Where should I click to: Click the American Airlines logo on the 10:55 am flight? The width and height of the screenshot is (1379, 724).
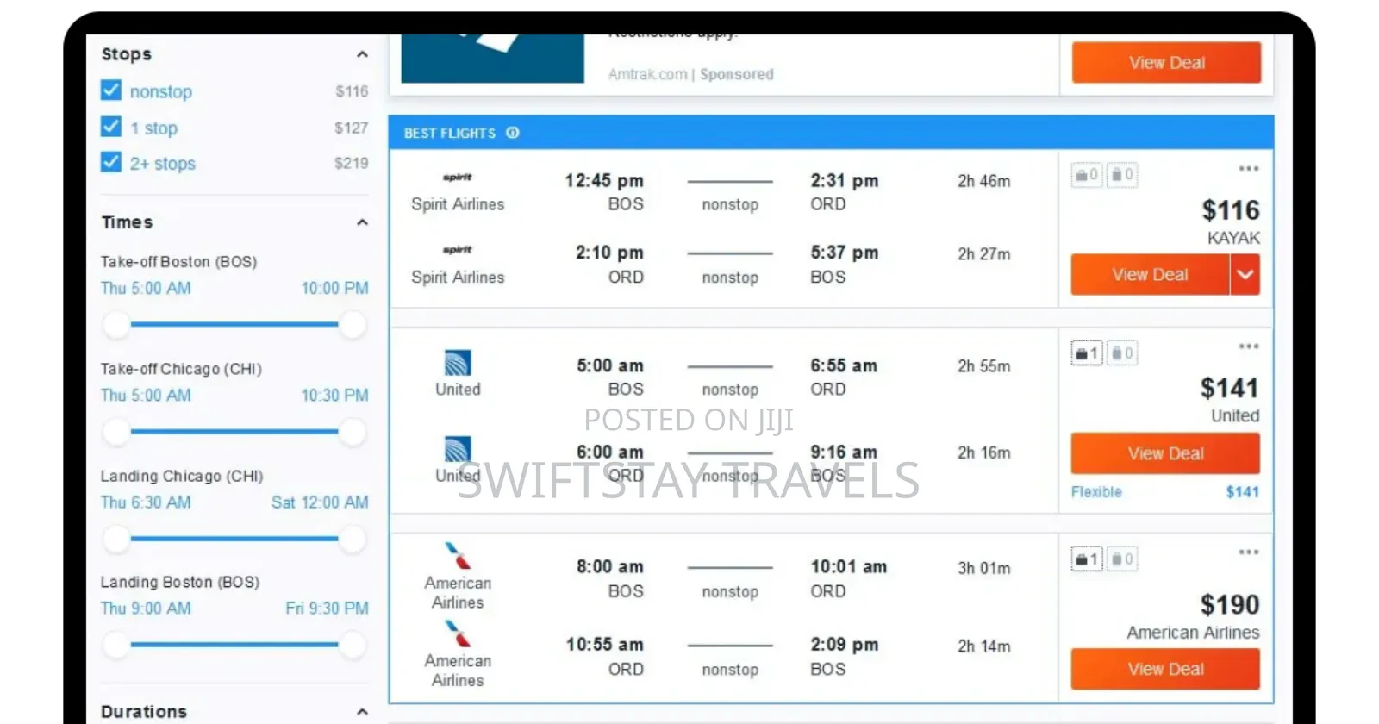[x=458, y=633]
